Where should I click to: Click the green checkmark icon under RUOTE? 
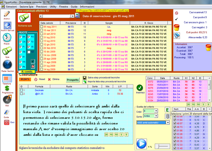(x=33, y=61)
